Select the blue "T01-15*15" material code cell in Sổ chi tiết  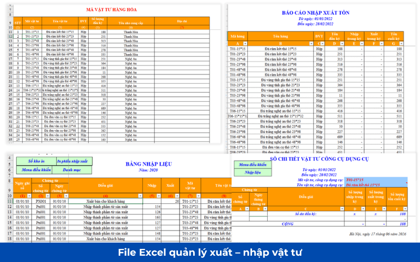[375, 180]
